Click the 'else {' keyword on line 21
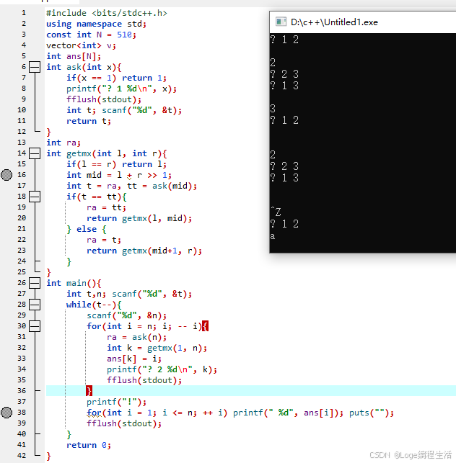 click(92, 230)
